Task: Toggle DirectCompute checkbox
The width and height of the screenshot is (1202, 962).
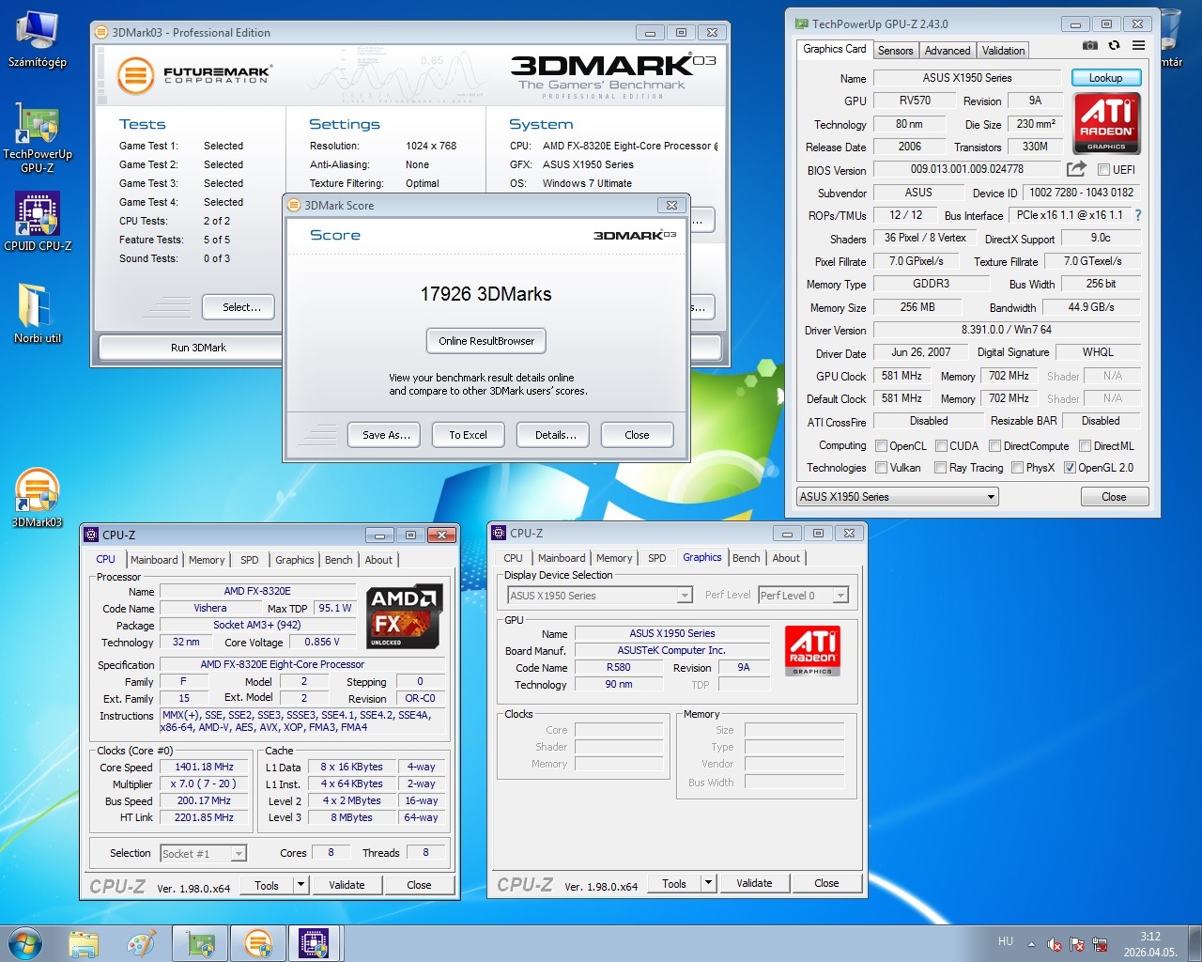Action: [x=994, y=446]
